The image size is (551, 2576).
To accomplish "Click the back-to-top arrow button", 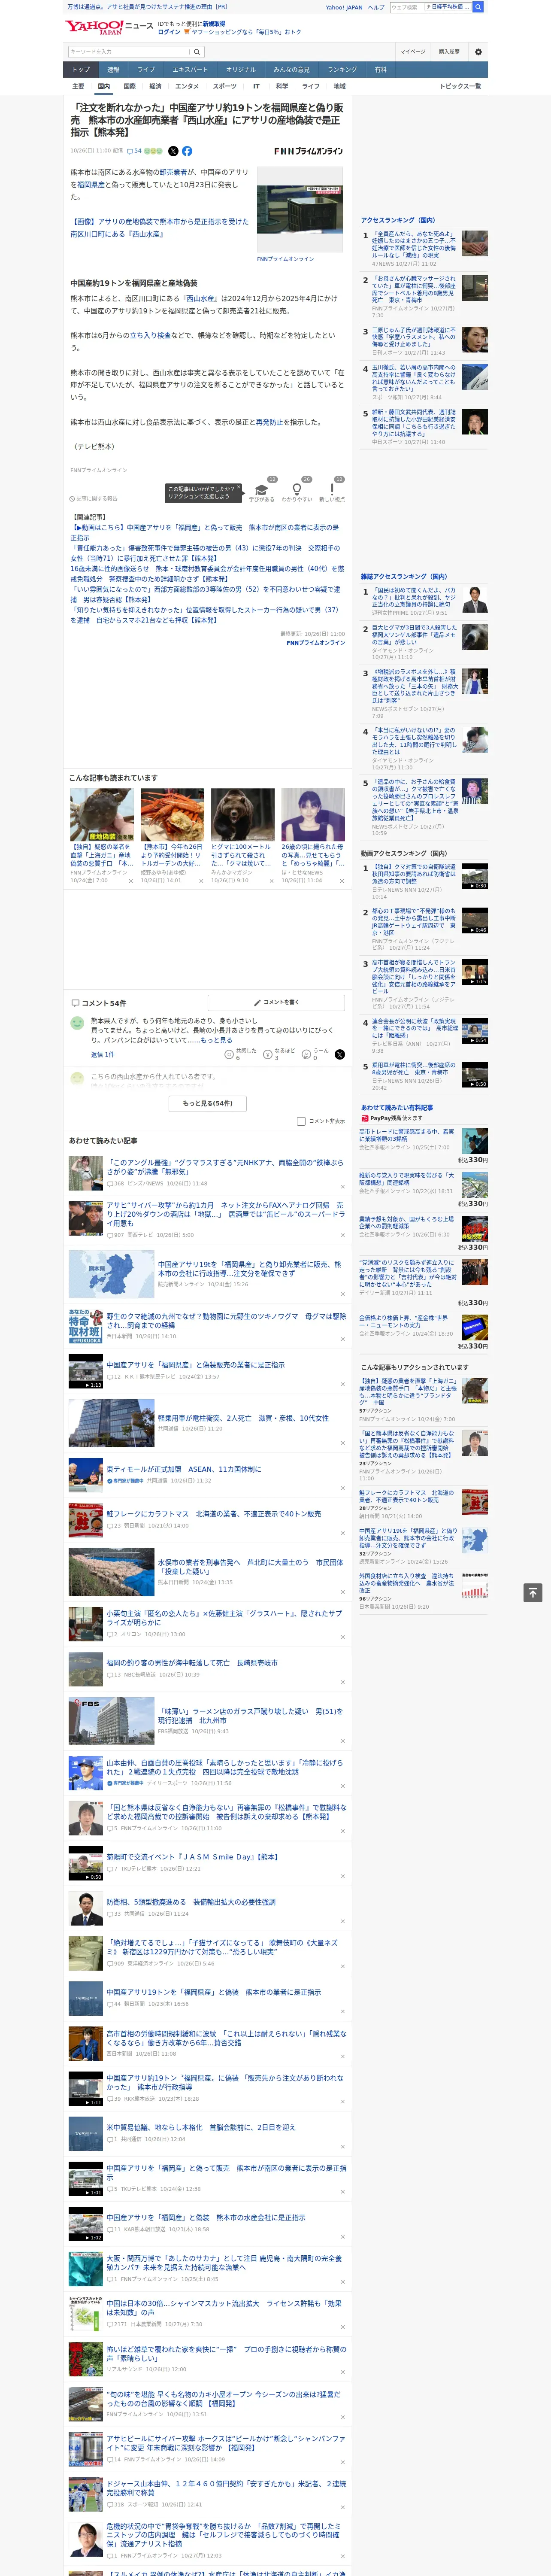I will (533, 1593).
